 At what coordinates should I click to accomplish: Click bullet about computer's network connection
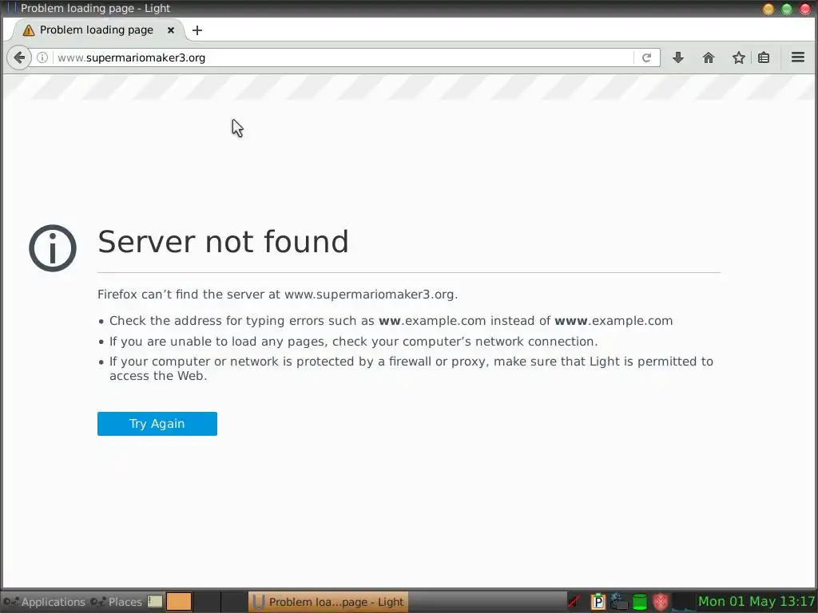coord(353,342)
